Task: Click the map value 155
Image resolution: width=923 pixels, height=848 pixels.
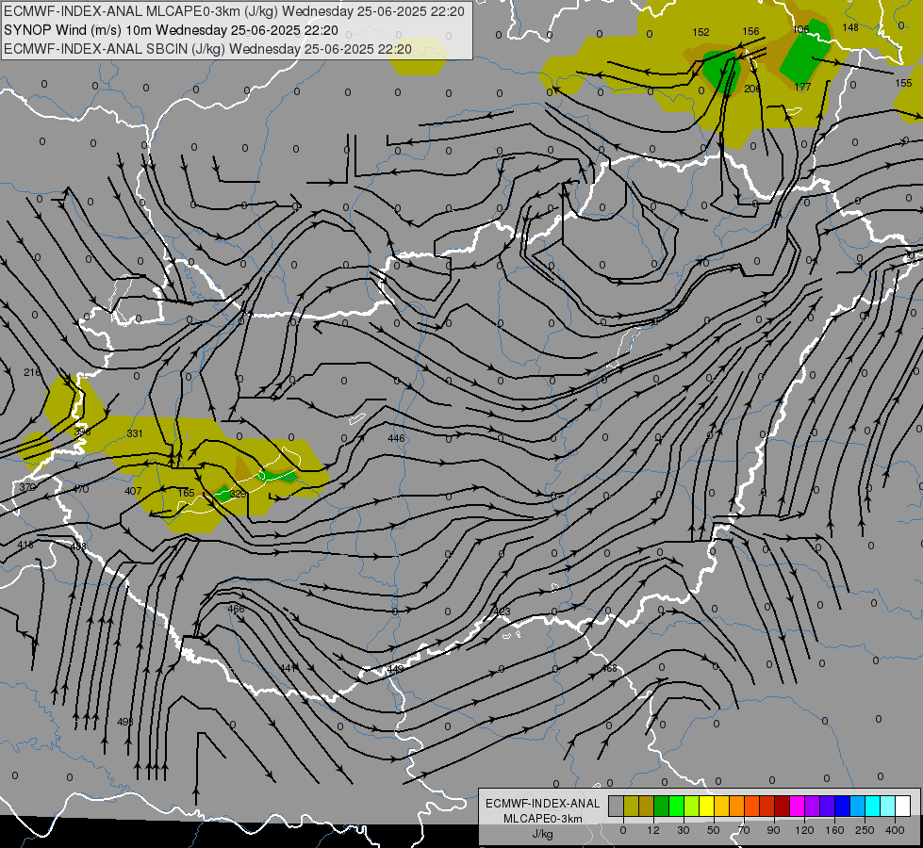Action: 903,83
